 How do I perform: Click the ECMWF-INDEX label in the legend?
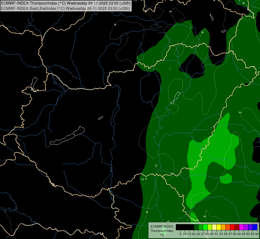pyautogui.click(x=162, y=227)
